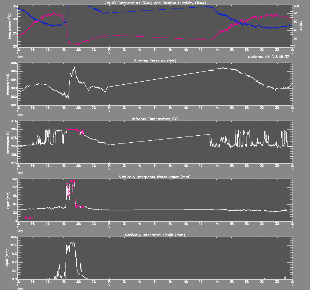Click the 'Vapor (mm)' axis label

8,200
